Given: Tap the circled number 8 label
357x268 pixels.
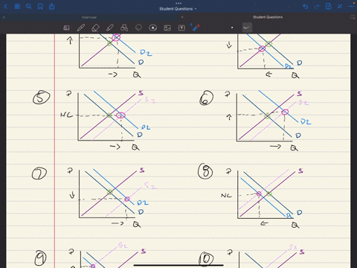Looking at the screenshot, I should click(205, 171).
